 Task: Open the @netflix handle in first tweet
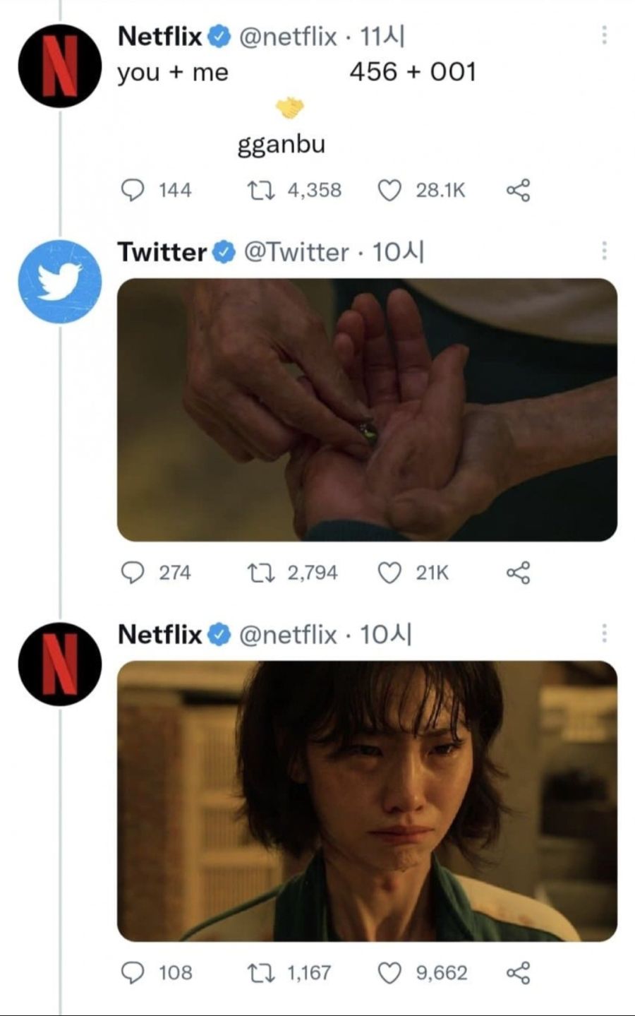[x=288, y=36]
